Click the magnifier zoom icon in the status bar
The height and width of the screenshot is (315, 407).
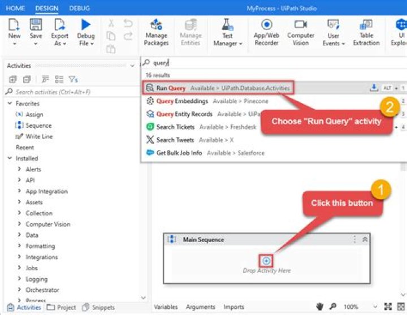coord(333,307)
